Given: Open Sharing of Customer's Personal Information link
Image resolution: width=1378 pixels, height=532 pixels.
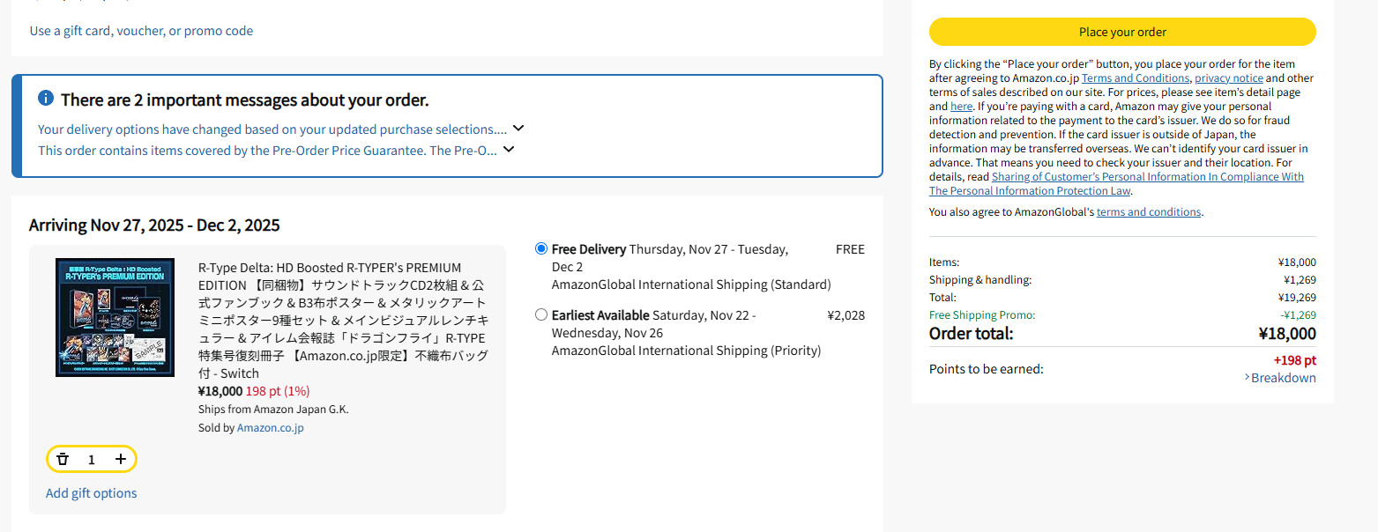Looking at the screenshot, I should click(x=1147, y=177).
